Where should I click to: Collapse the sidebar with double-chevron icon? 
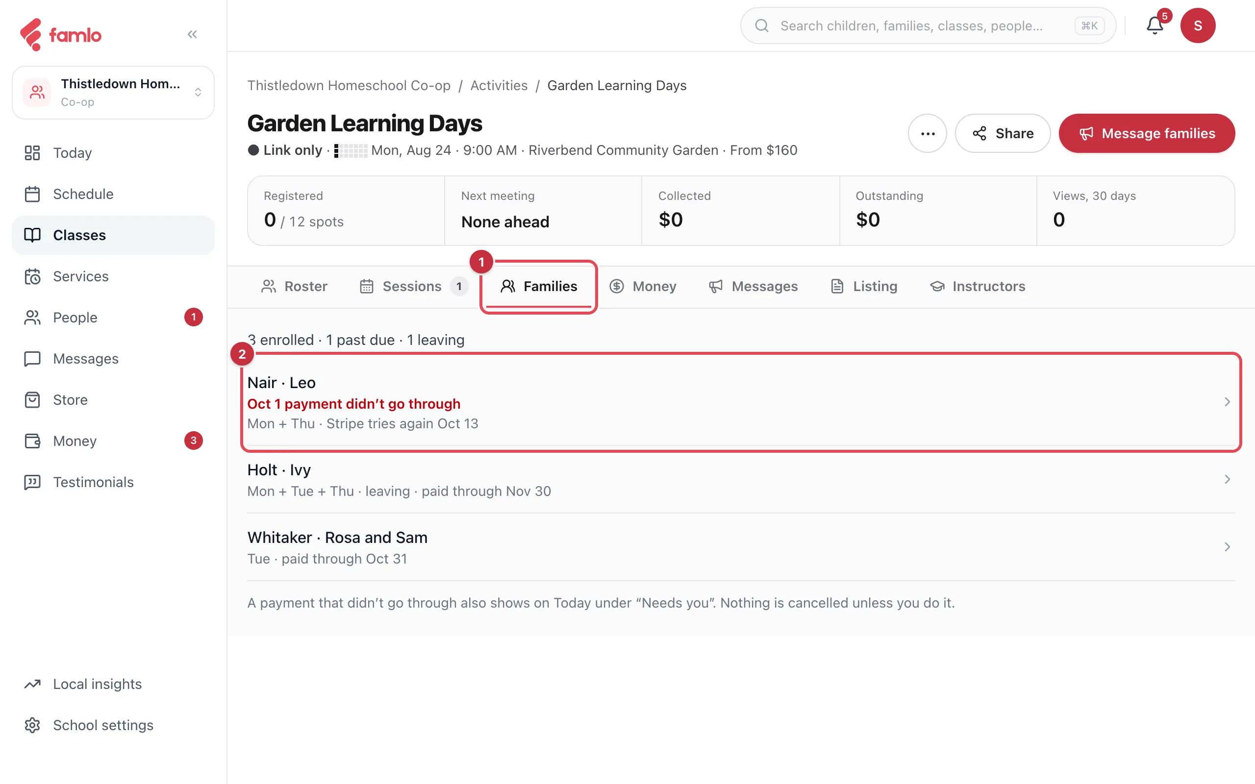[192, 34]
